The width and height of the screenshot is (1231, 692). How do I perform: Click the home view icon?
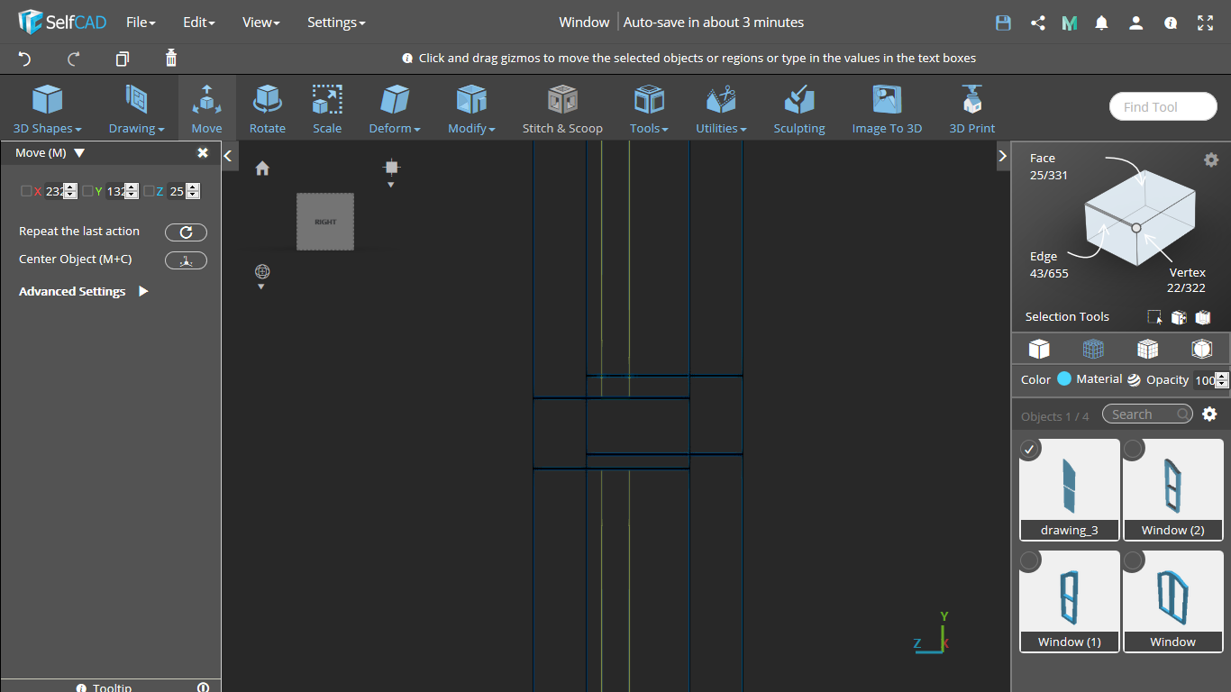click(x=262, y=168)
